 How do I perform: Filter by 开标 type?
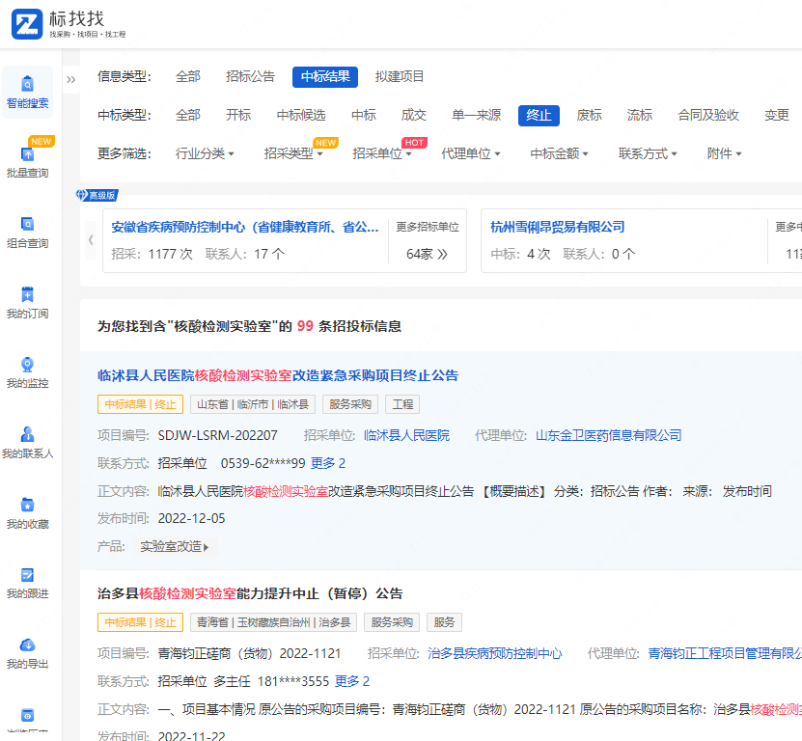(238, 115)
